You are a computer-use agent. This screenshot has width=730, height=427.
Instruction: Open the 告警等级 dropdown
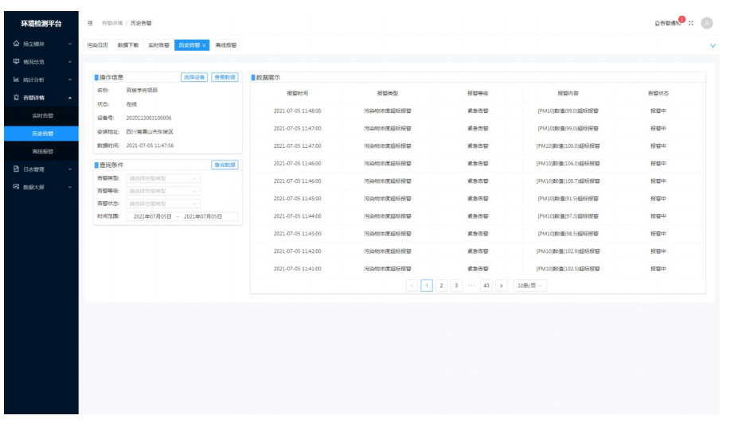163,191
